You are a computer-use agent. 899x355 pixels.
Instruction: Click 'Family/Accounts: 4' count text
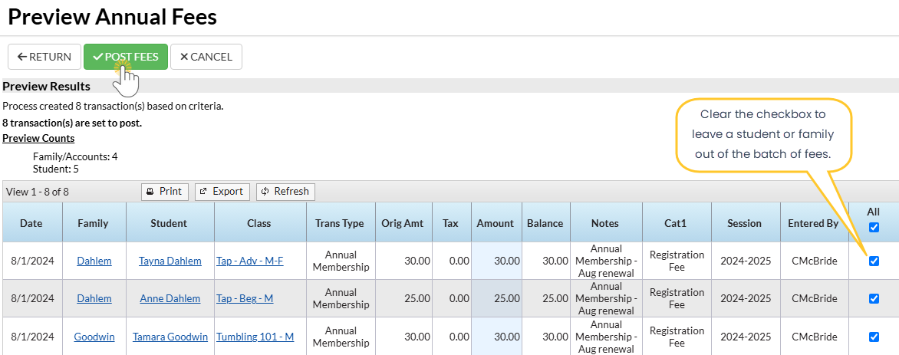75,156
